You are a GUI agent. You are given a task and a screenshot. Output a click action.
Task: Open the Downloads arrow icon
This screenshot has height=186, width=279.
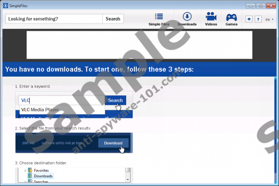click(x=187, y=16)
